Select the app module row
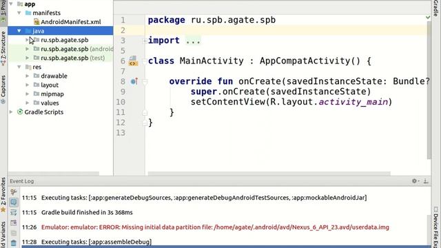The height and width of the screenshot is (248, 441). click(x=61, y=4)
